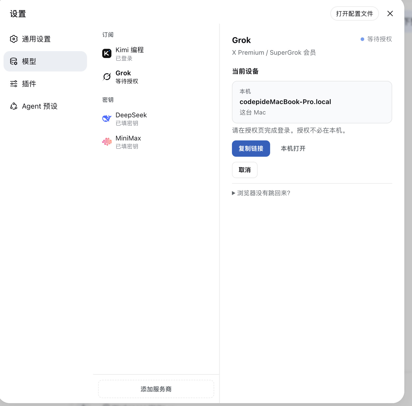
Task: Click the 设置 dialog title
Action: 18,14
